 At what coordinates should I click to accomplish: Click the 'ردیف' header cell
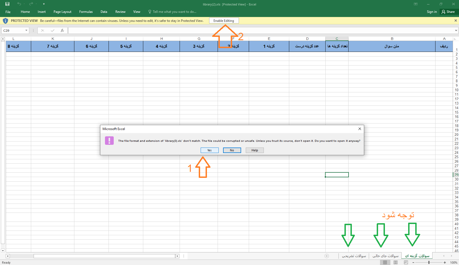point(444,46)
